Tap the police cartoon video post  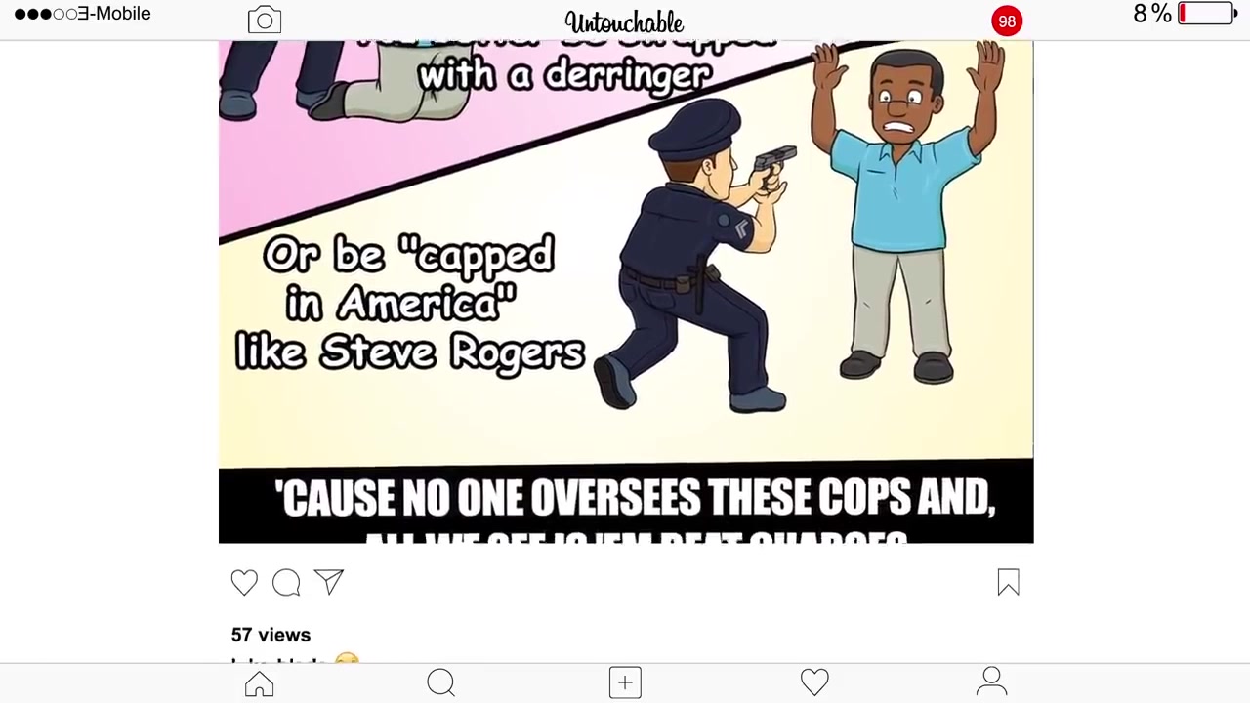coord(626,292)
